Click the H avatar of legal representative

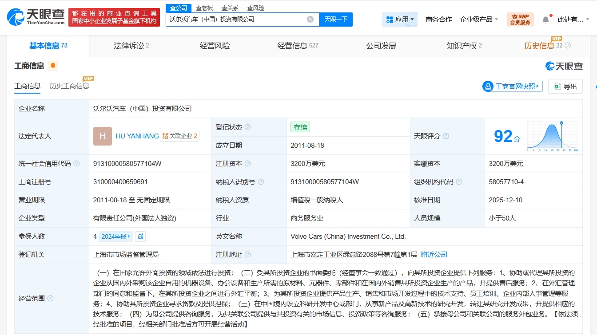click(x=103, y=136)
